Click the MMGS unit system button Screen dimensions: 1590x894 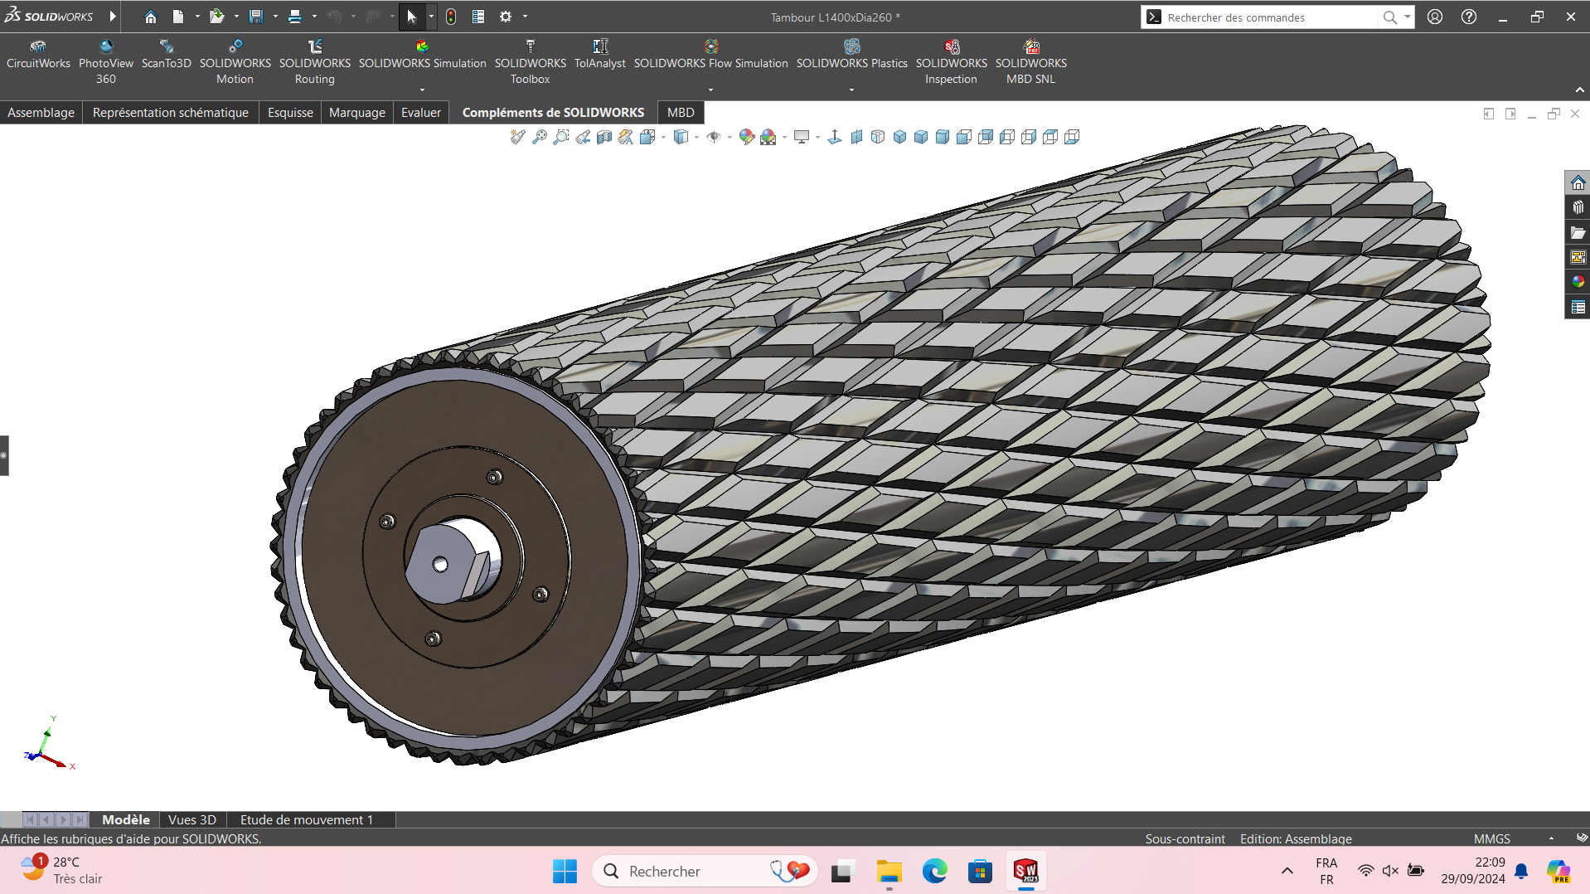click(x=1492, y=838)
